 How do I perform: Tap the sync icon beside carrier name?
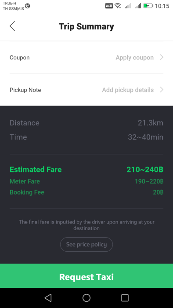click(28, 6)
